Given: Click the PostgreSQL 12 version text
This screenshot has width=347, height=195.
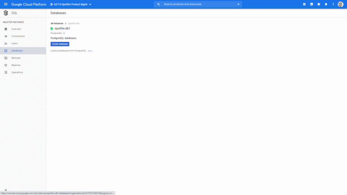Looking at the screenshot, I should 58,33.
